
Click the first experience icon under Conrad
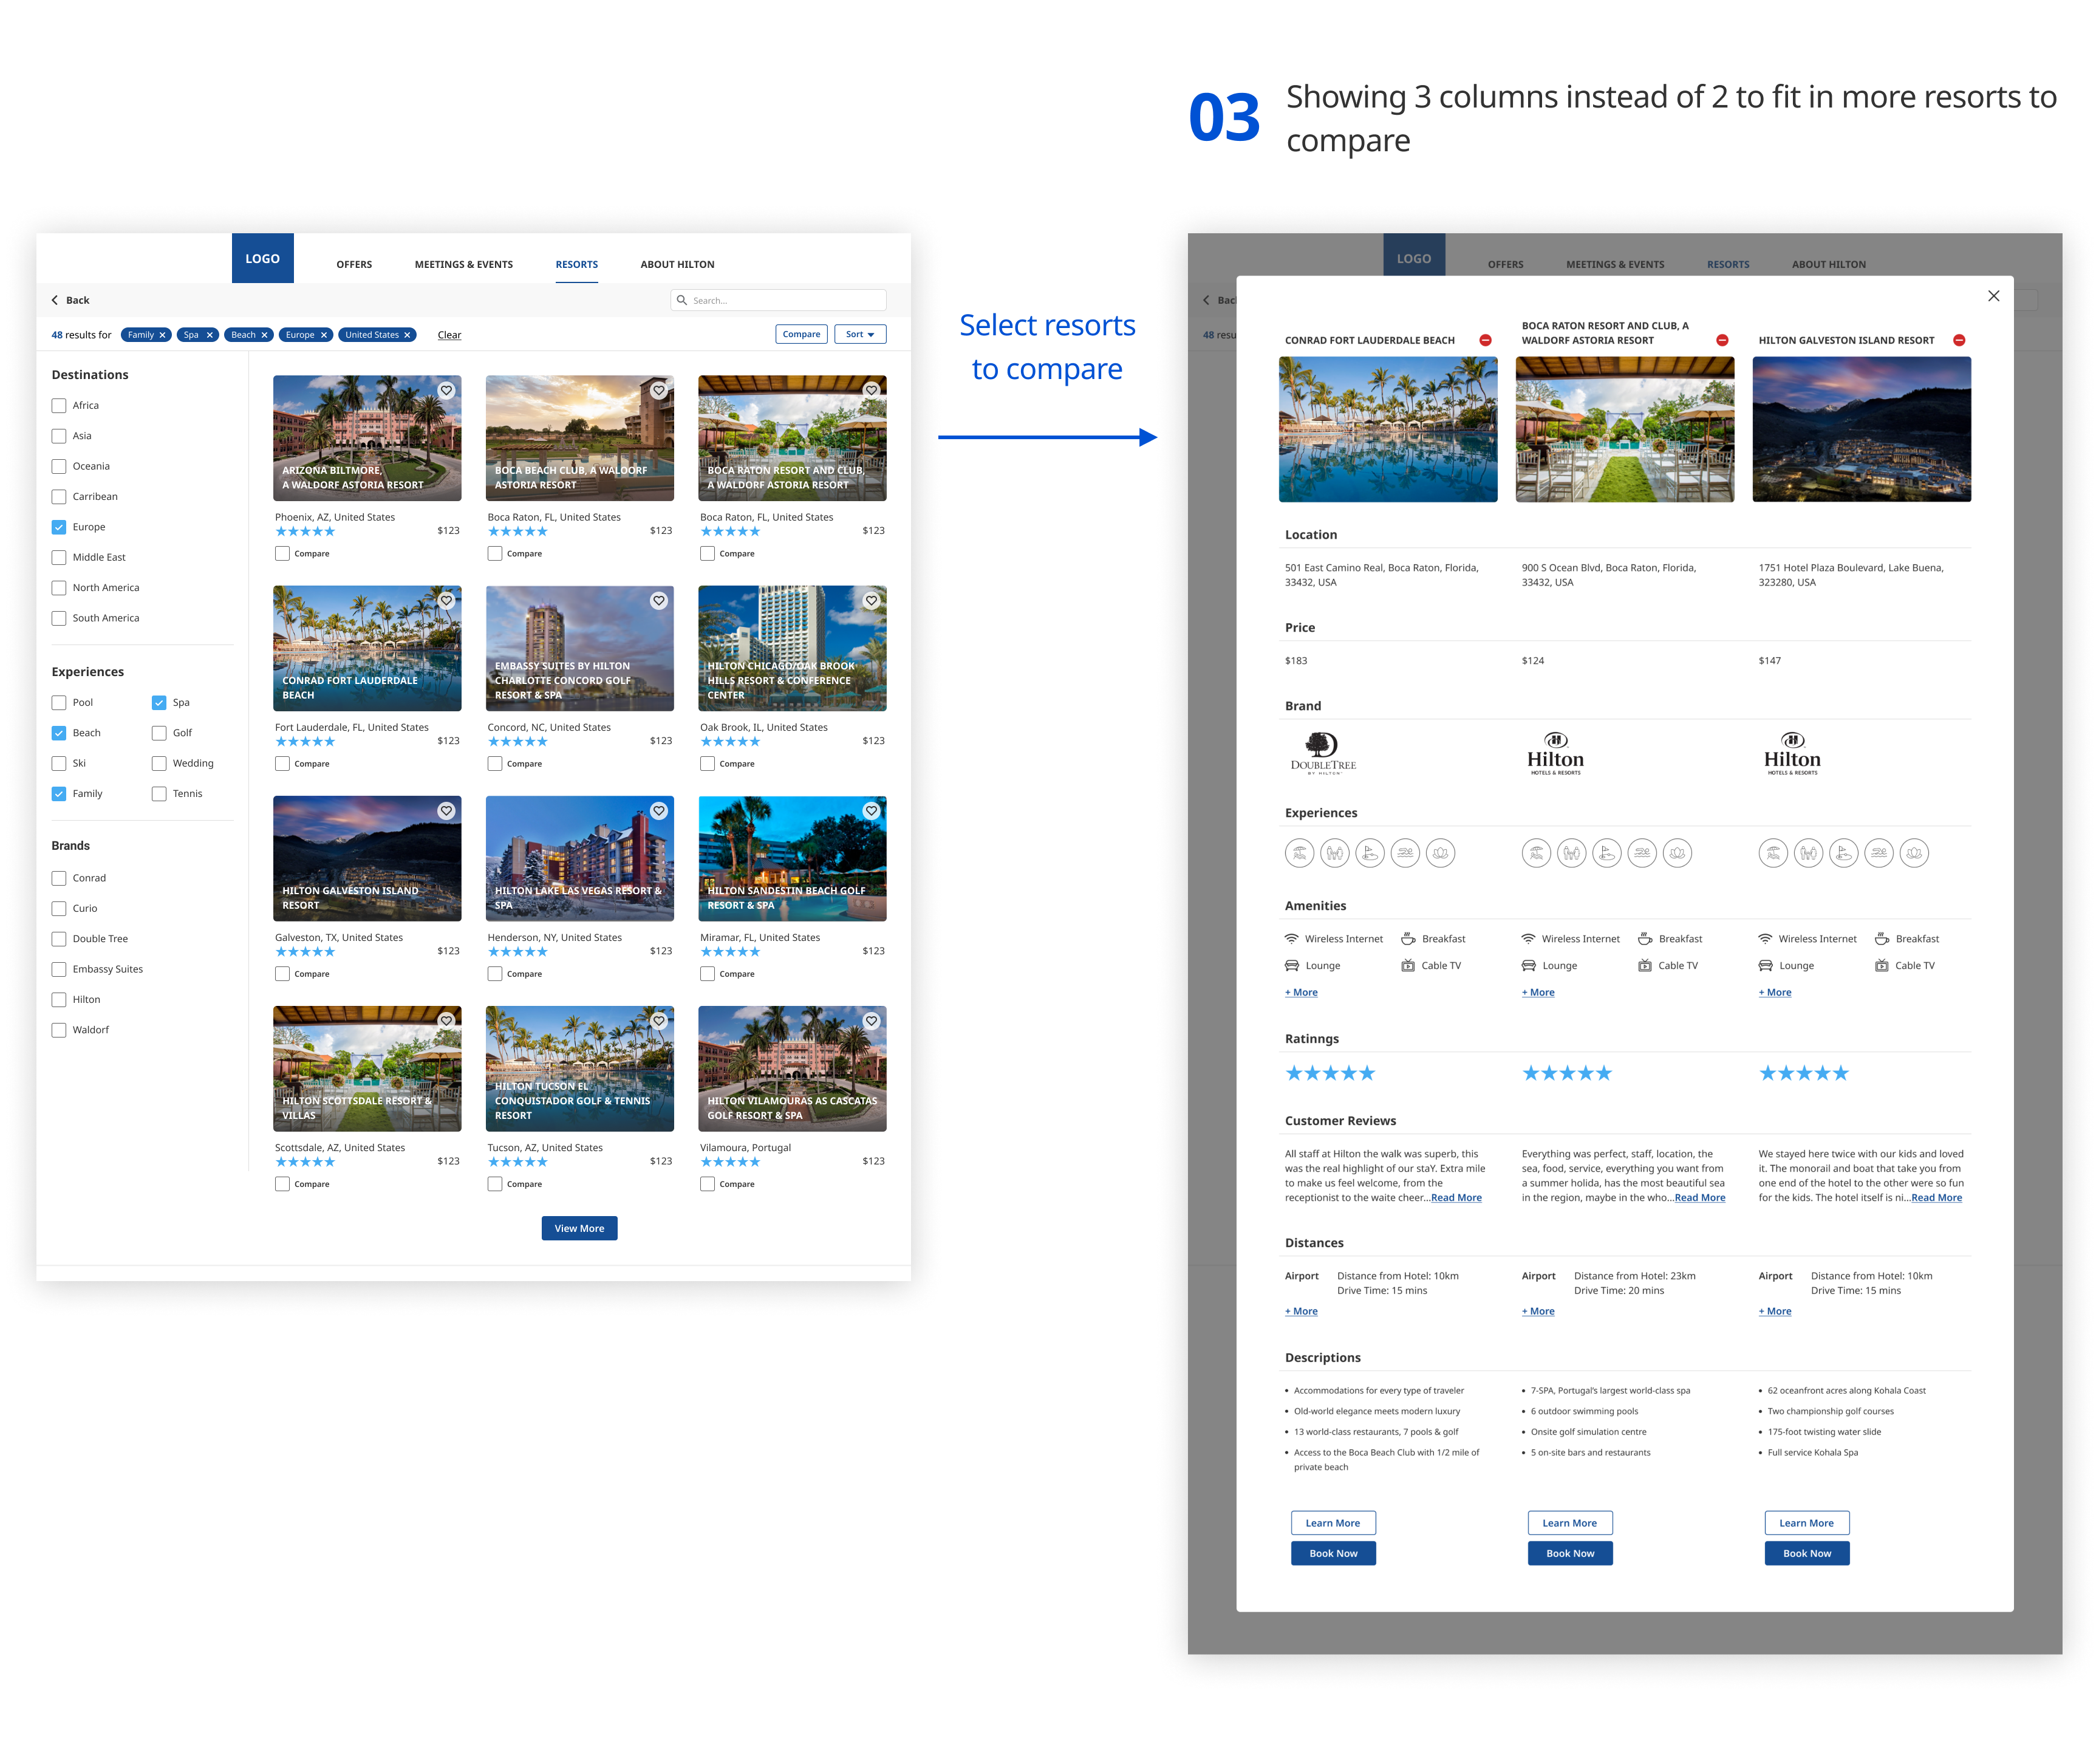click(1299, 853)
